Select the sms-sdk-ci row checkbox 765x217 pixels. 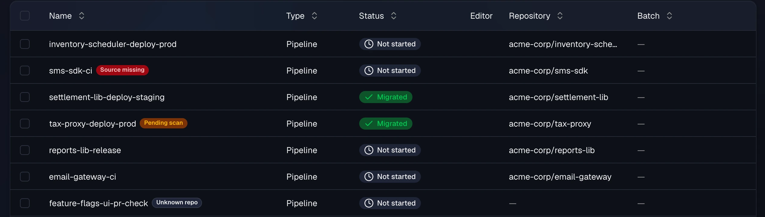[x=25, y=71]
